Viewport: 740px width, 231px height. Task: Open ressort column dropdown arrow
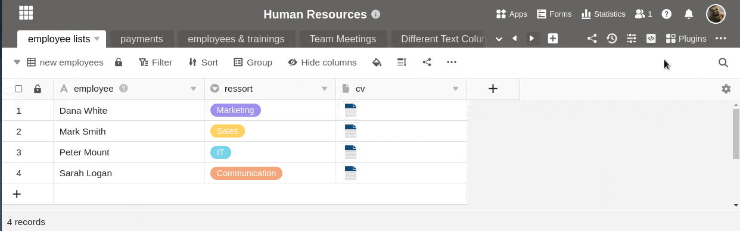coord(324,89)
